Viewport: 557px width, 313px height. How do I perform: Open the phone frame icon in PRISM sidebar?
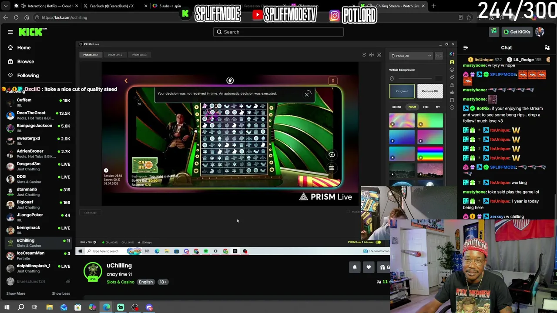(x=452, y=100)
